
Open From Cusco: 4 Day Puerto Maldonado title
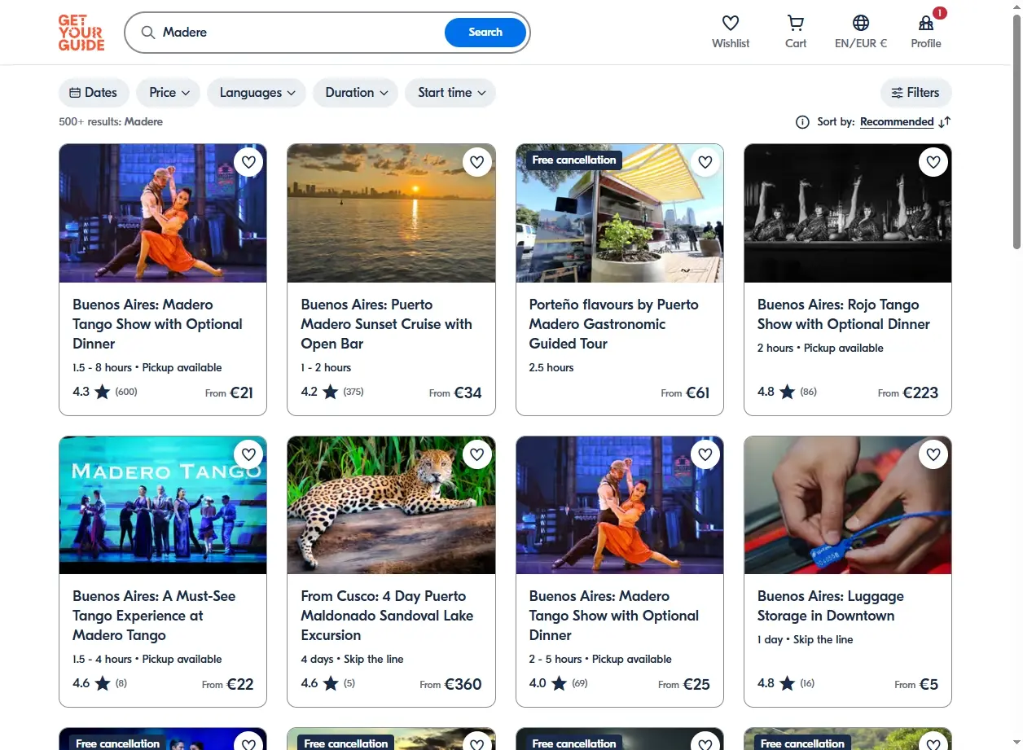coord(387,616)
